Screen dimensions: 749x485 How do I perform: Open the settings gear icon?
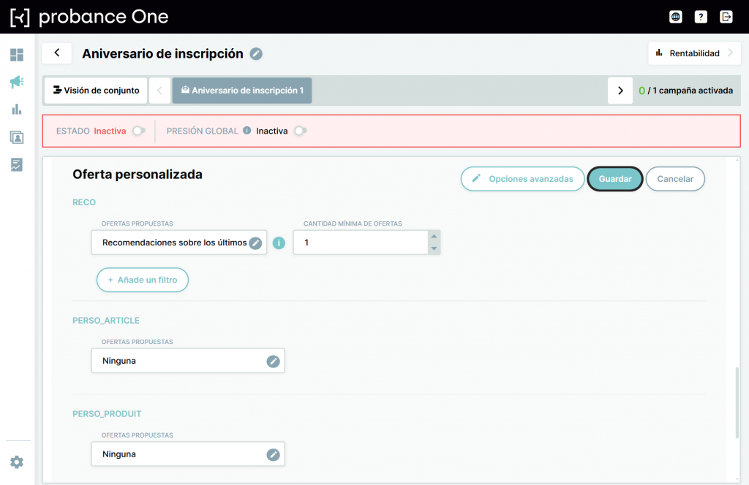click(x=17, y=462)
